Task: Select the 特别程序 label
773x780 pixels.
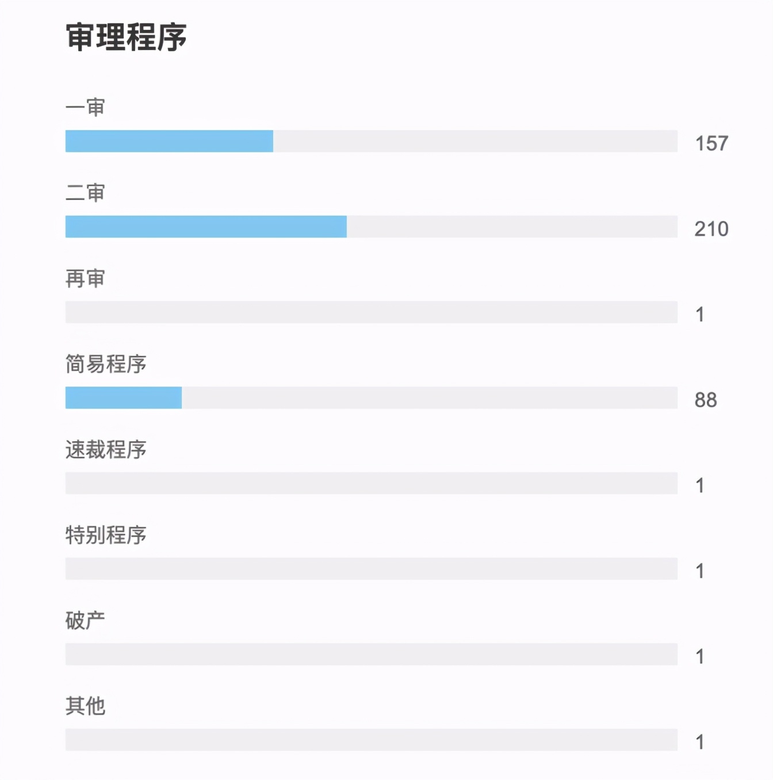Action: [x=106, y=535]
